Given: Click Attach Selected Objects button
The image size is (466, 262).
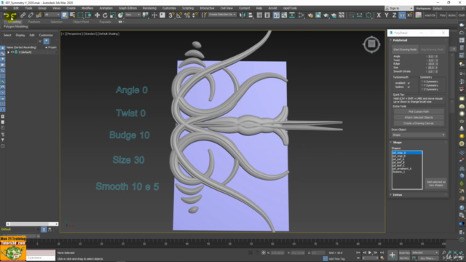Looking at the screenshot, I should (x=419, y=117).
